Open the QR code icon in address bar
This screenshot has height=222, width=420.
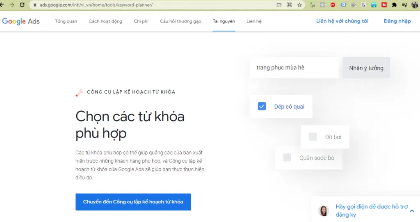tap(289, 5)
